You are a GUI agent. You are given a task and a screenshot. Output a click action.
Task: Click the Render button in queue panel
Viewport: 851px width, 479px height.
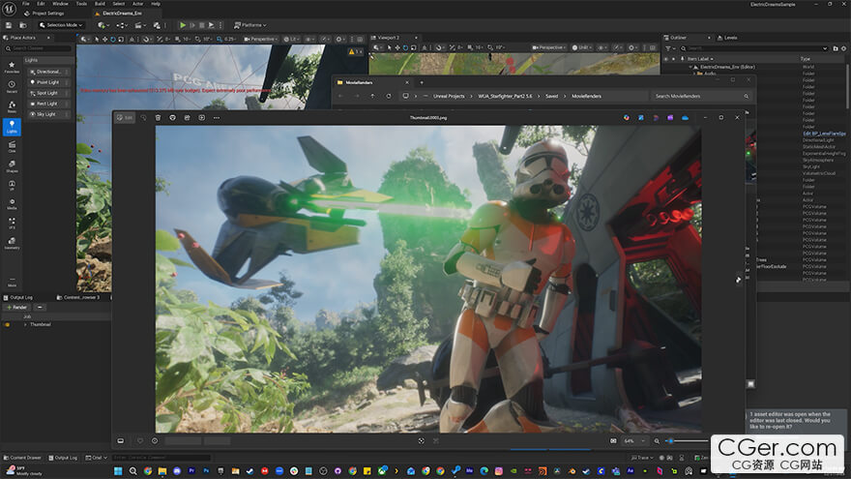[16, 308]
